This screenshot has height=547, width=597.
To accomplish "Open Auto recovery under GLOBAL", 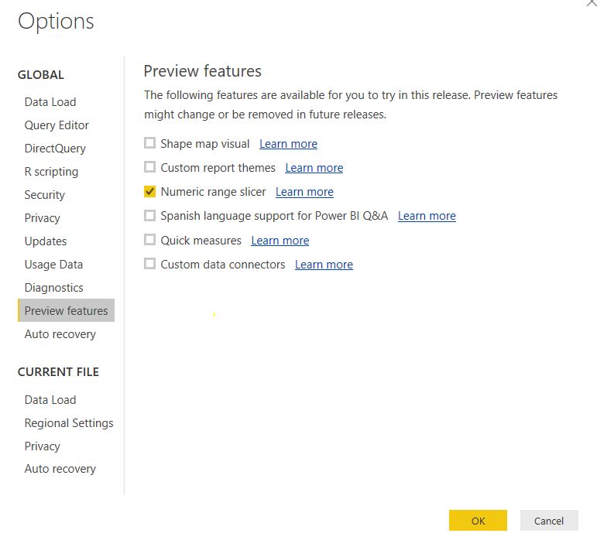I will [60, 334].
